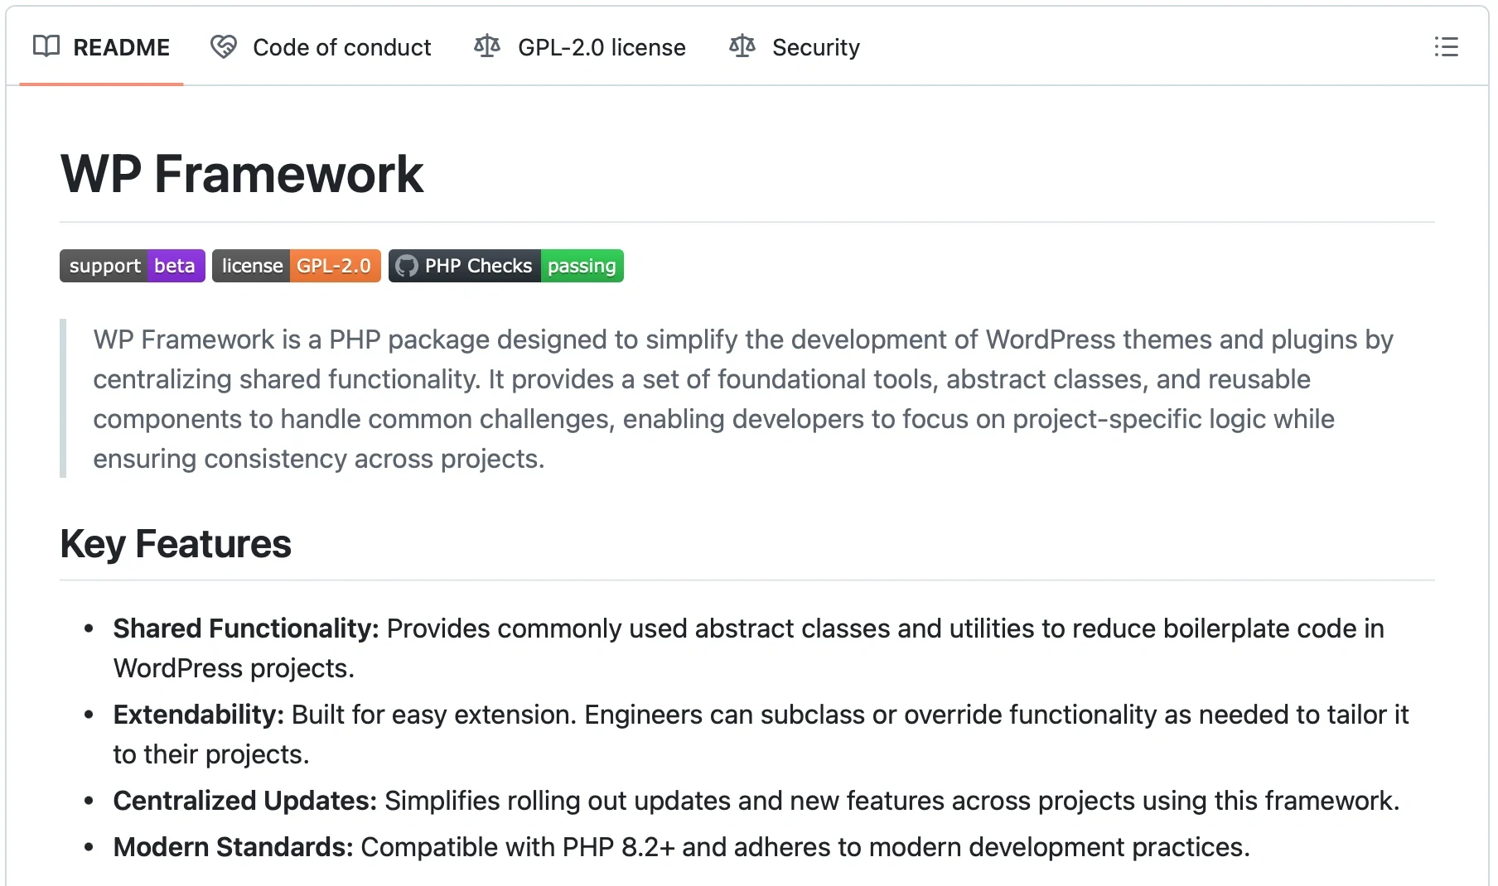Click the purple beta badge segment

point(175,266)
